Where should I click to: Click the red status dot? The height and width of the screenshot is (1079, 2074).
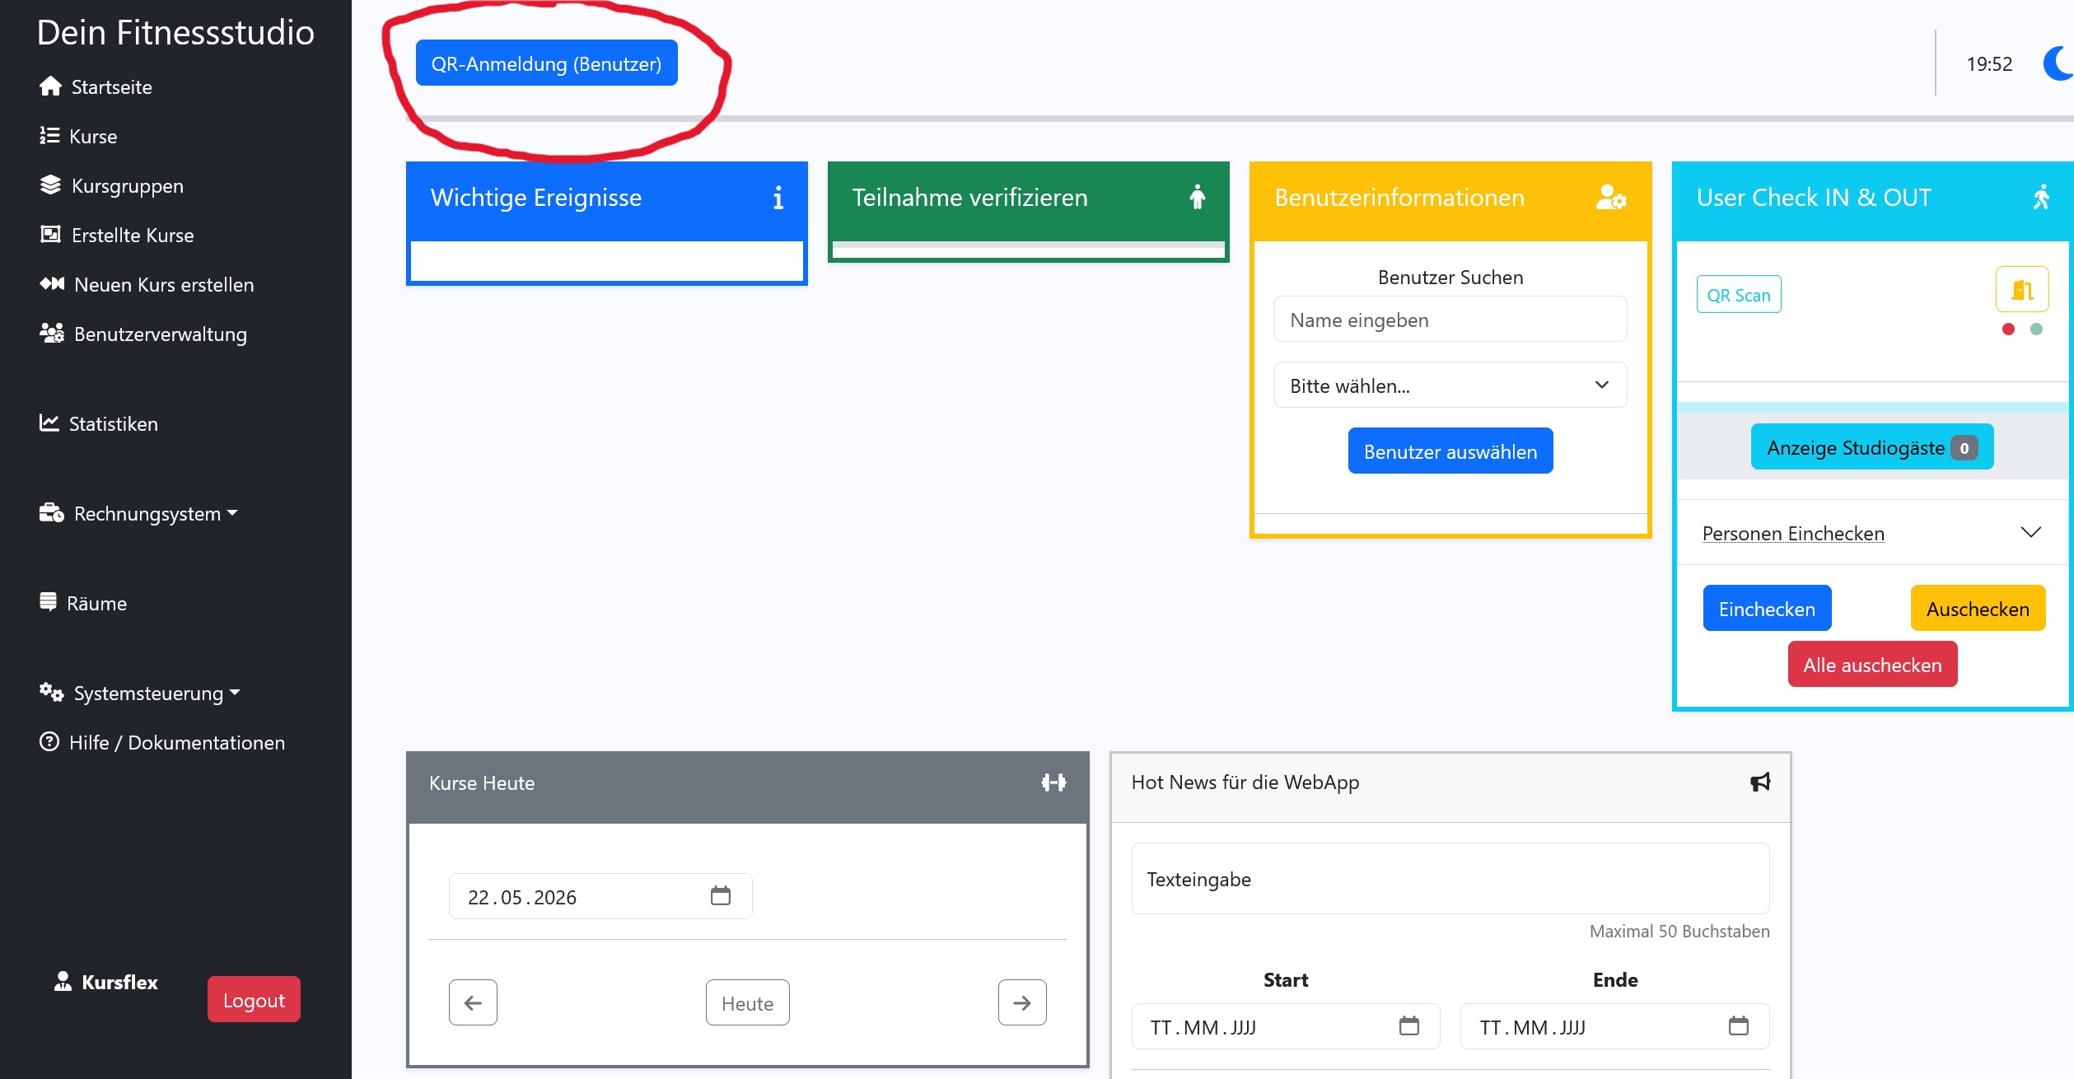[2008, 329]
